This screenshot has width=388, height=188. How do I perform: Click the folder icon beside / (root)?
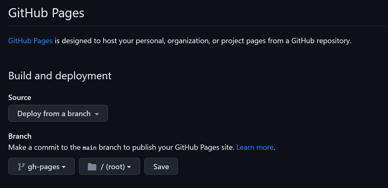click(92, 167)
